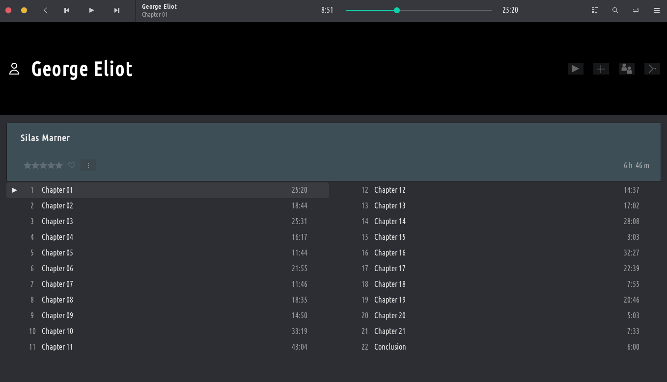Skip to the previous track
Viewport: 667px width, 382px height.
pyautogui.click(x=67, y=10)
